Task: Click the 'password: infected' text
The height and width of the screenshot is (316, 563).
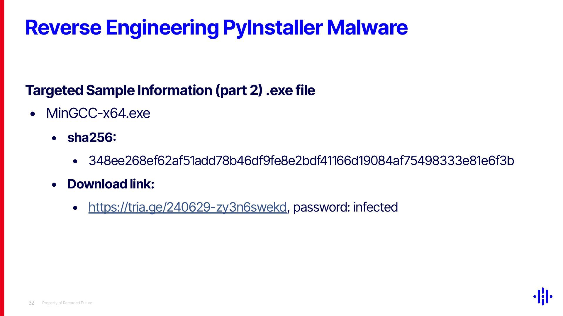Action: [x=345, y=207]
